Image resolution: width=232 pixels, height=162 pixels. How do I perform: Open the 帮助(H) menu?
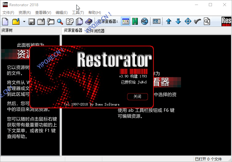click(95, 13)
